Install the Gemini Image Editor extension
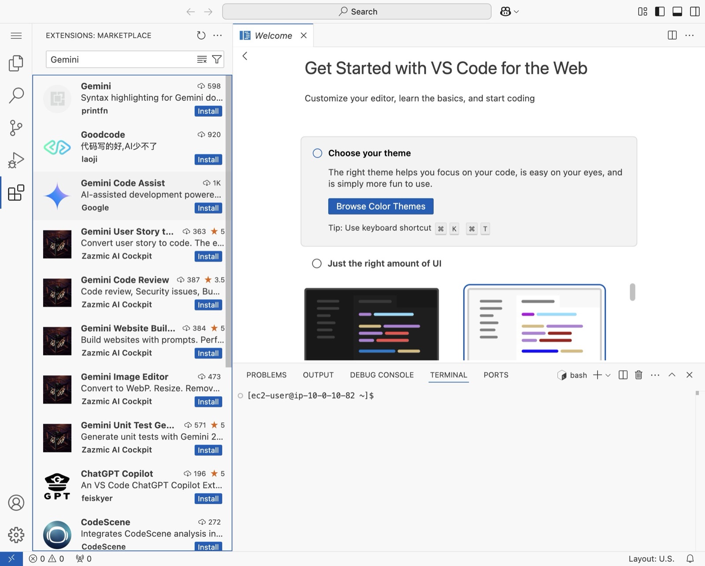This screenshot has height=566, width=705. point(208,402)
